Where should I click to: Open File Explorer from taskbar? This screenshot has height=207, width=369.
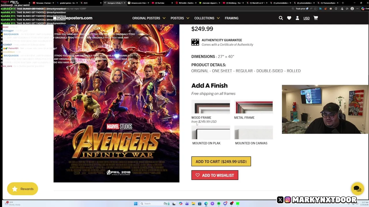[193, 204]
